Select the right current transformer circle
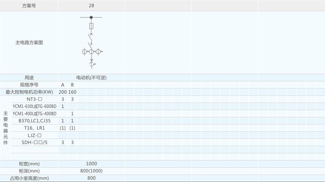This screenshot has width=325, height=182. point(98,51)
